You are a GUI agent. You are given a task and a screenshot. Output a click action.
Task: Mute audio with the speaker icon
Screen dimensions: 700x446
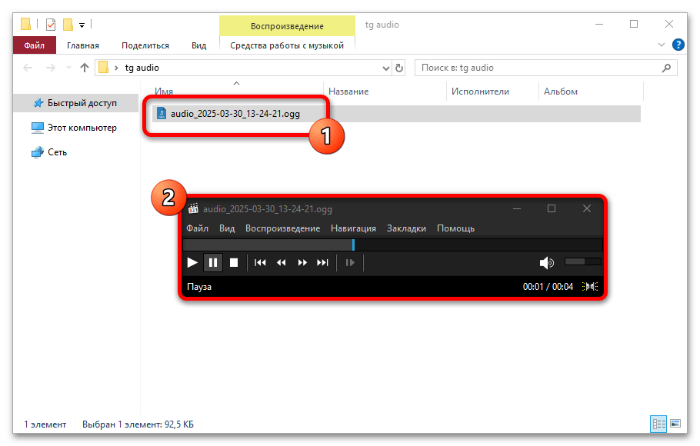click(546, 262)
